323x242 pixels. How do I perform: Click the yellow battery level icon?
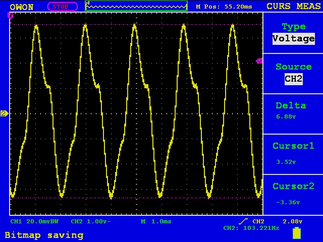[297, 233]
